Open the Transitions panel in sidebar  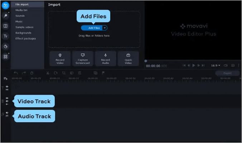pyautogui.click(x=5, y=26)
